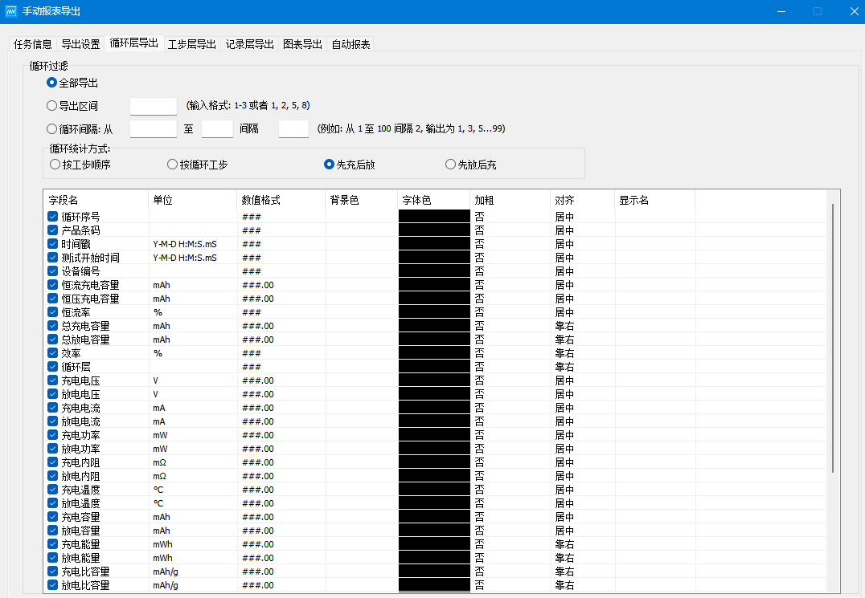Toggle the 充电电压 checkbox

53,380
